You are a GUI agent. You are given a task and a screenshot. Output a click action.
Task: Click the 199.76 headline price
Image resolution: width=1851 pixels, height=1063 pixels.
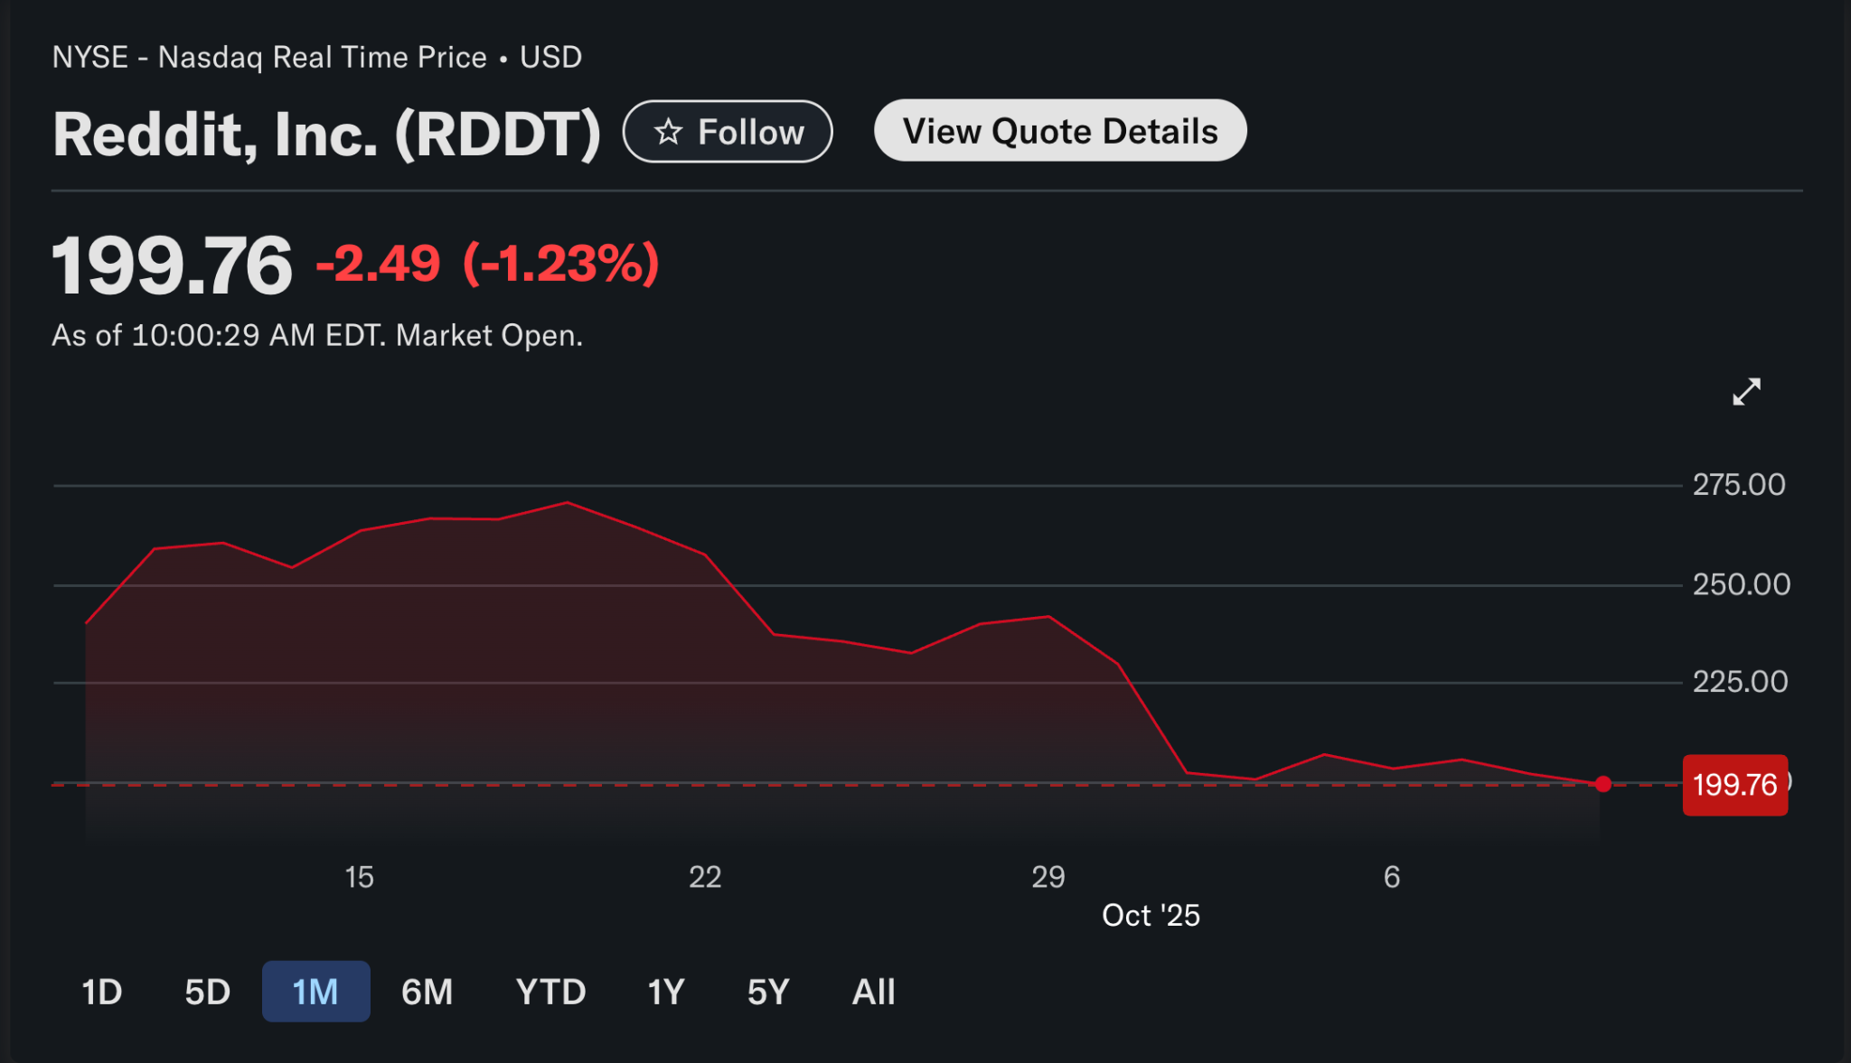point(172,265)
